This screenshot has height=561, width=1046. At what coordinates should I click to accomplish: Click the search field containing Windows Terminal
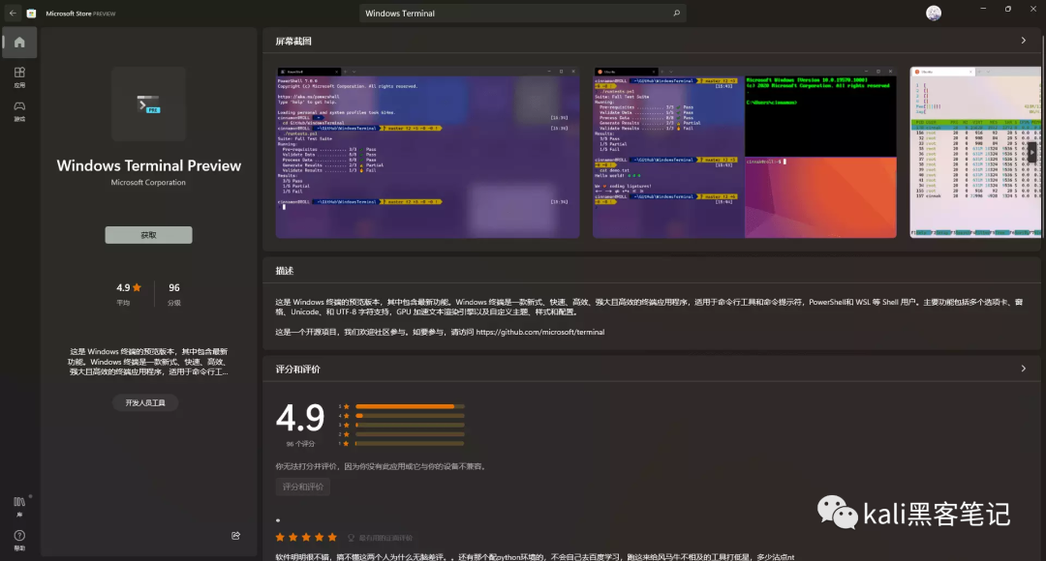point(522,13)
